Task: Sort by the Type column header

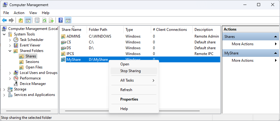Action: 137,30
